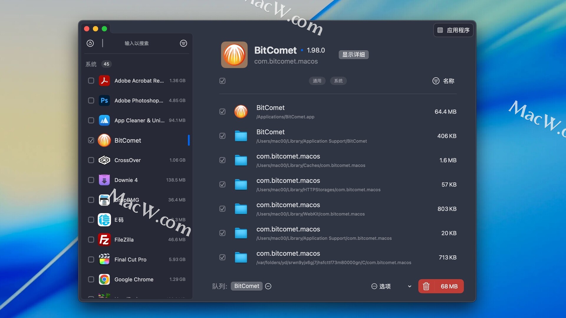Click the DropDMG app icon
566x318 pixels.
point(104,200)
